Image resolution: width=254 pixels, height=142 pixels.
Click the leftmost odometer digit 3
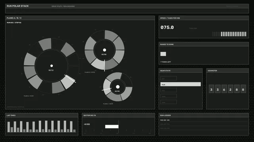tap(212, 89)
